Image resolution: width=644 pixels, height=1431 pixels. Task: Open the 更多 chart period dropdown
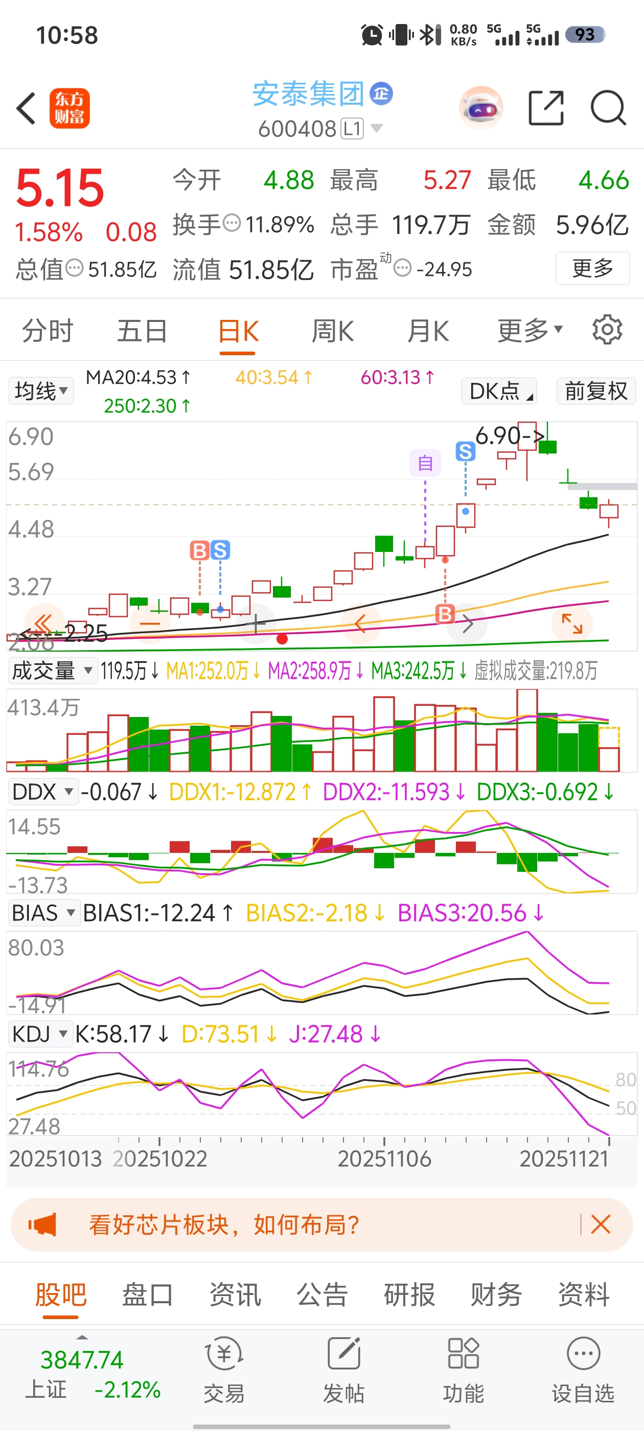pos(530,331)
